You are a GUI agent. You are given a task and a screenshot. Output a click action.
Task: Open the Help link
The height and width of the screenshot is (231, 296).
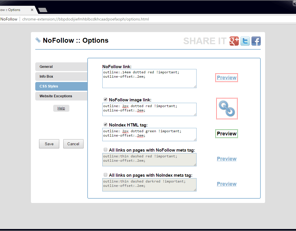click(x=61, y=108)
